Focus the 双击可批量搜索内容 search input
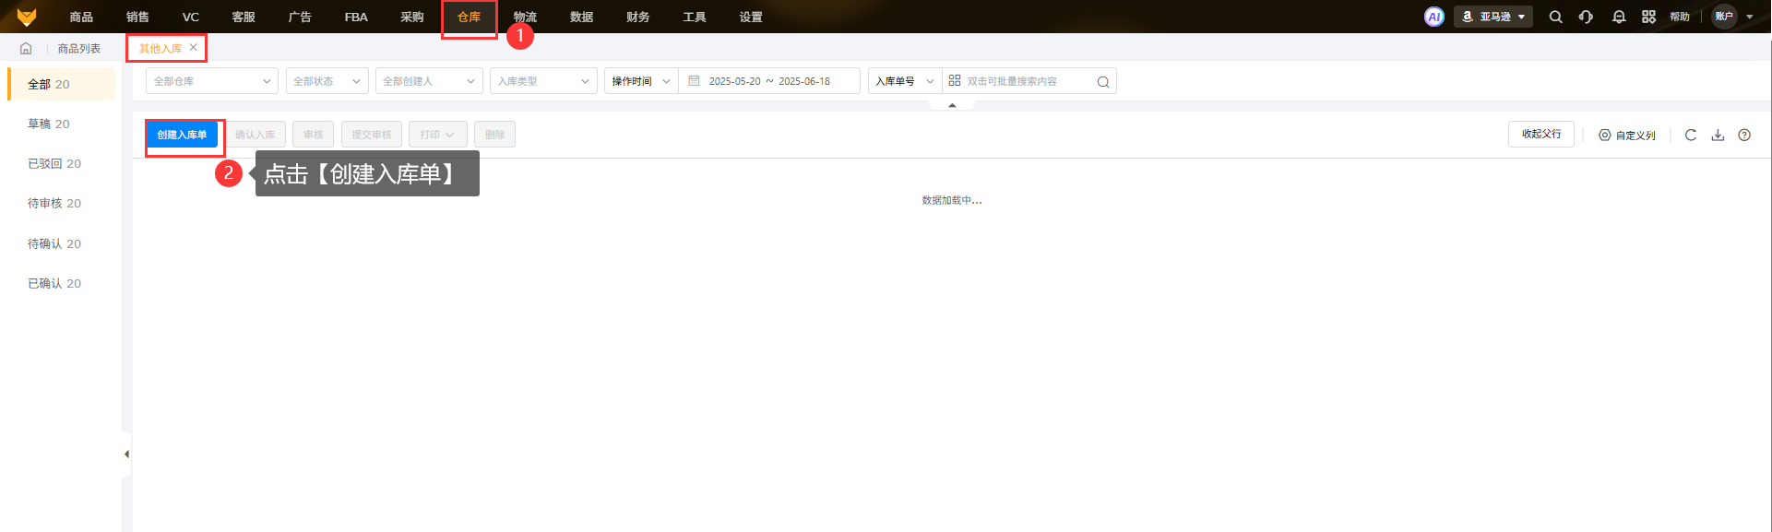This screenshot has height=532, width=1772. (1028, 81)
